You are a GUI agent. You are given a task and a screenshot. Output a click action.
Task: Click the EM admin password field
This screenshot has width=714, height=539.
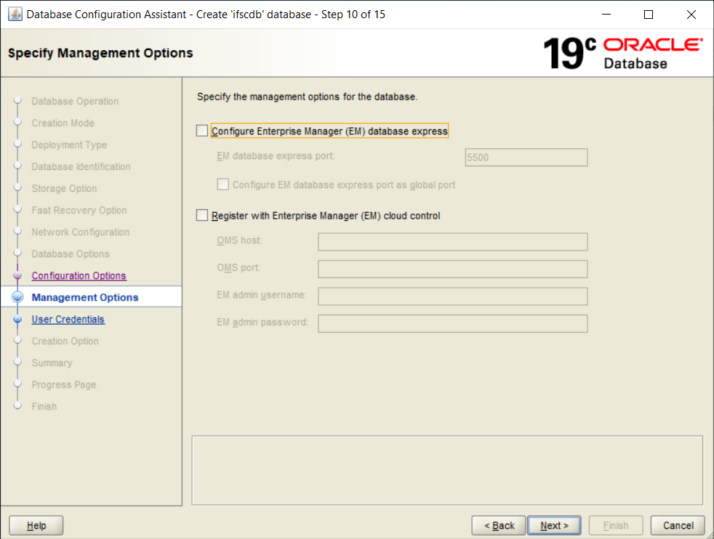point(452,323)
